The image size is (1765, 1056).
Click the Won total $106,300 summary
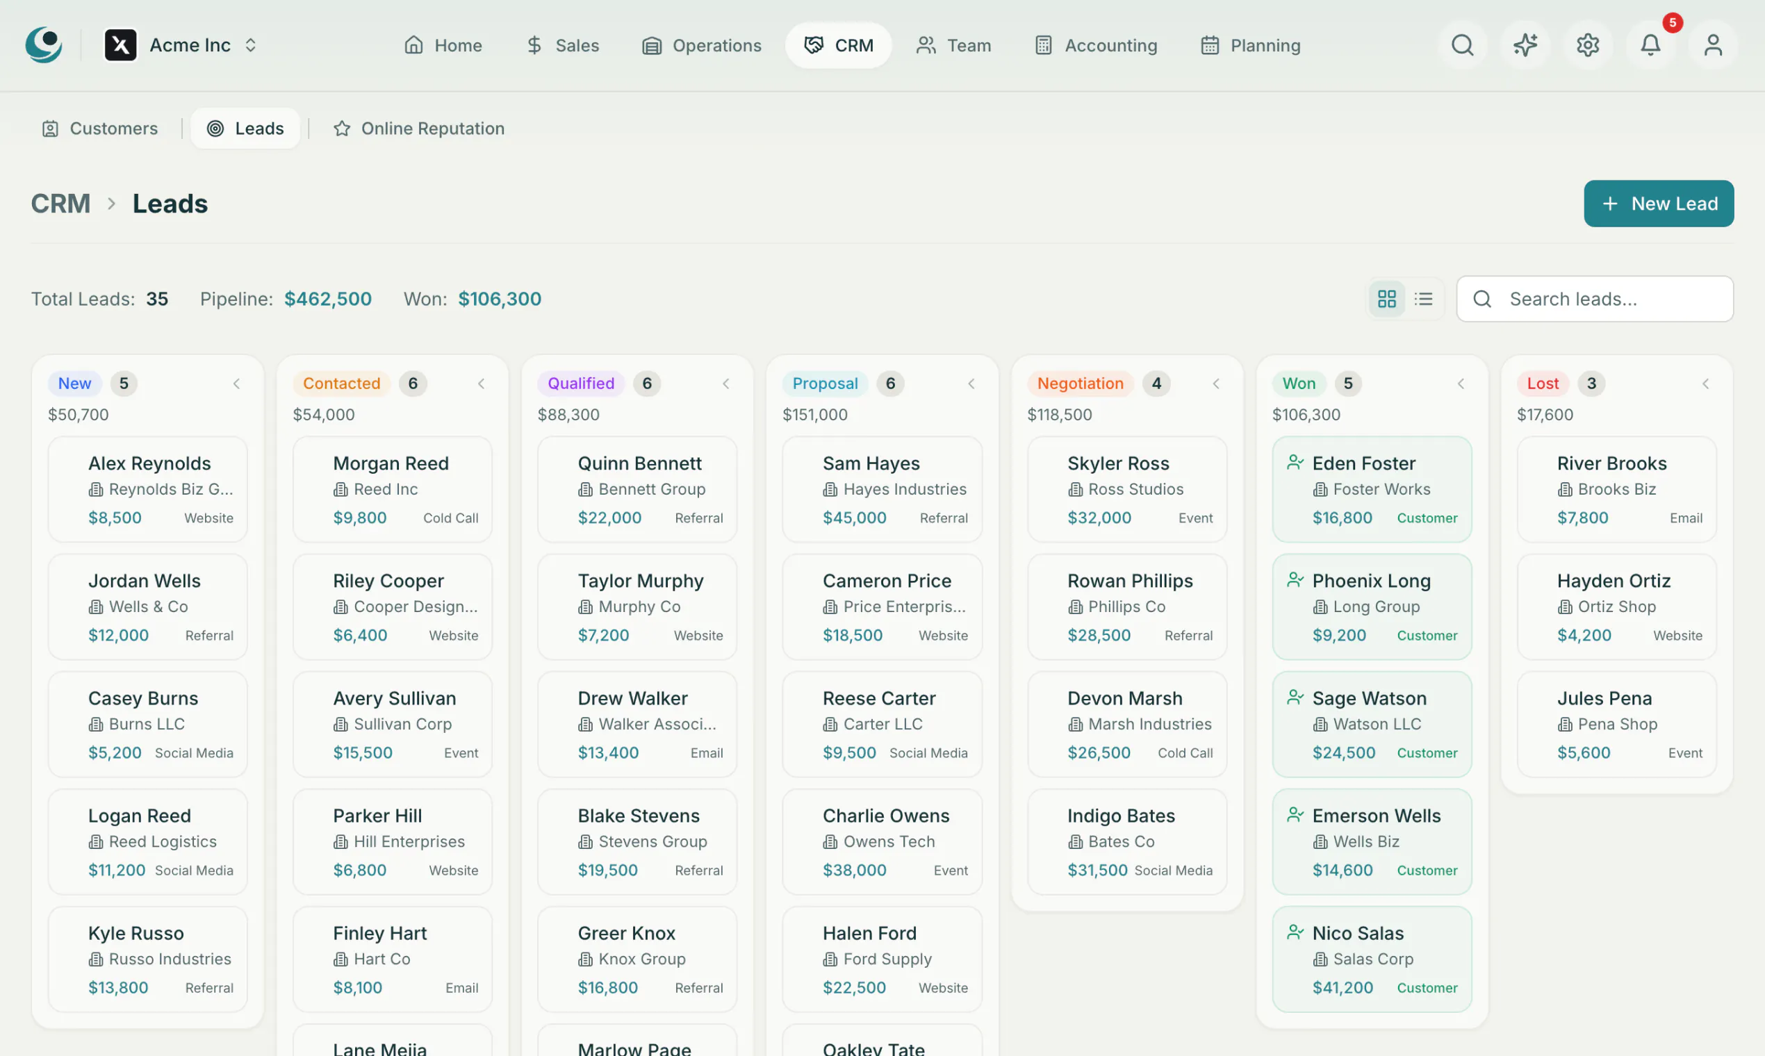pyautogui.click(x=500, y=299)
